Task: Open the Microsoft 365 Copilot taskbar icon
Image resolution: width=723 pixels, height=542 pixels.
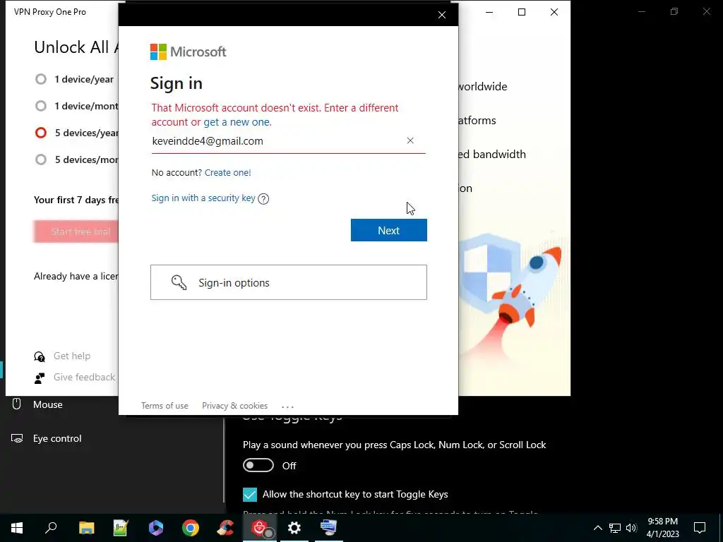Action: tap(156, 528)
